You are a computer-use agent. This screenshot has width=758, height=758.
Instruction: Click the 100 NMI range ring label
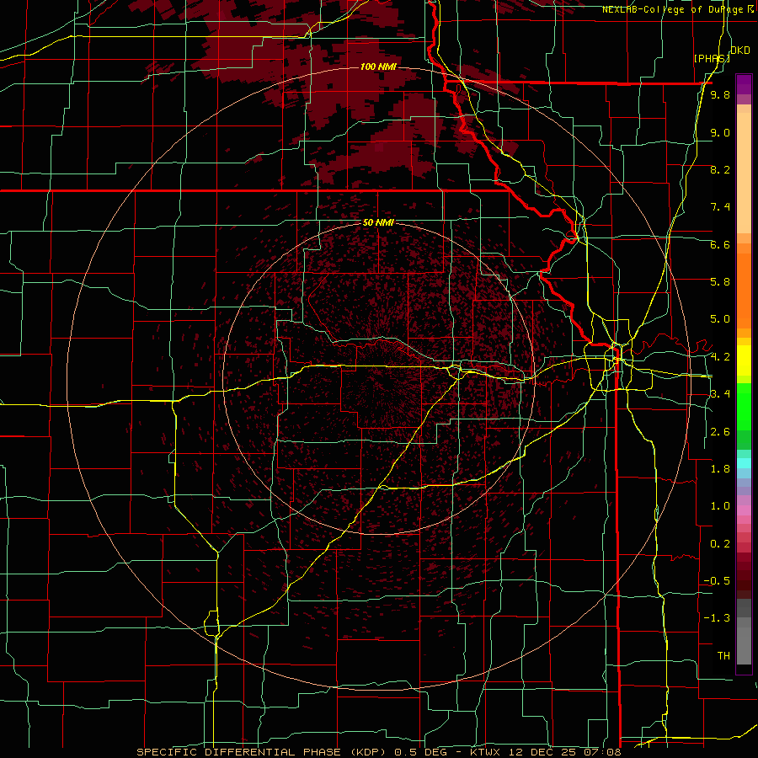[x=378, y=67]
